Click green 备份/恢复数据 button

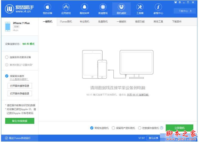pyautogui.click(x=20, y=121)
